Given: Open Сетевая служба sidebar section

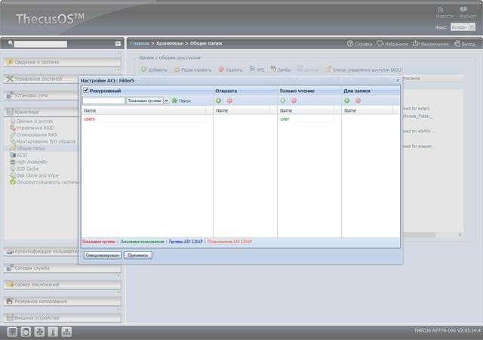Looking at the screenshot, I should [62, 268].
